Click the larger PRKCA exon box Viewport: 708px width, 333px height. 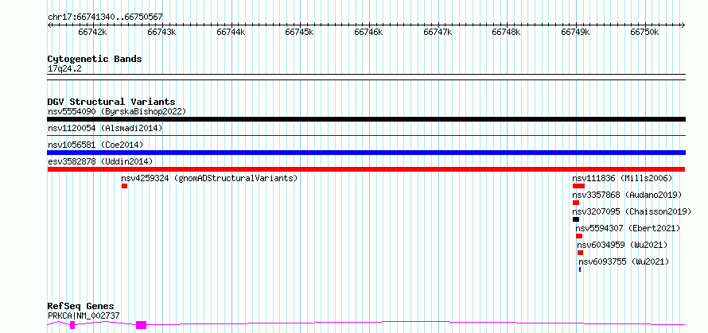[142, 325]
